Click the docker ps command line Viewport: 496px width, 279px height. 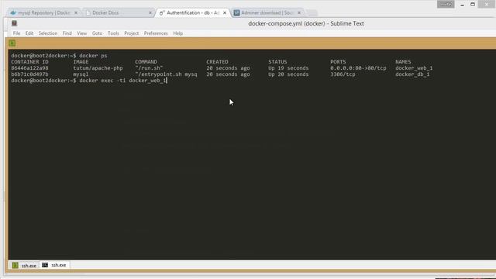[x=59, y=56]
